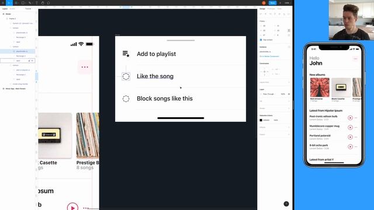The width and height of the screenshot is (374, 210).
Task: Select the highlighted placeholder_ic layer
Action: click(18, 51)
